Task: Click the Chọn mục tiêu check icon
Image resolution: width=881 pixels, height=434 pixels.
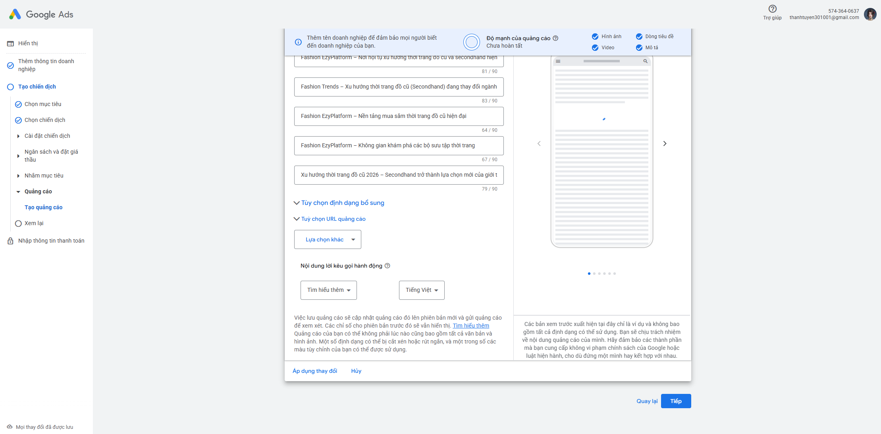Action: pyautogui.click(x=18, y=104)
